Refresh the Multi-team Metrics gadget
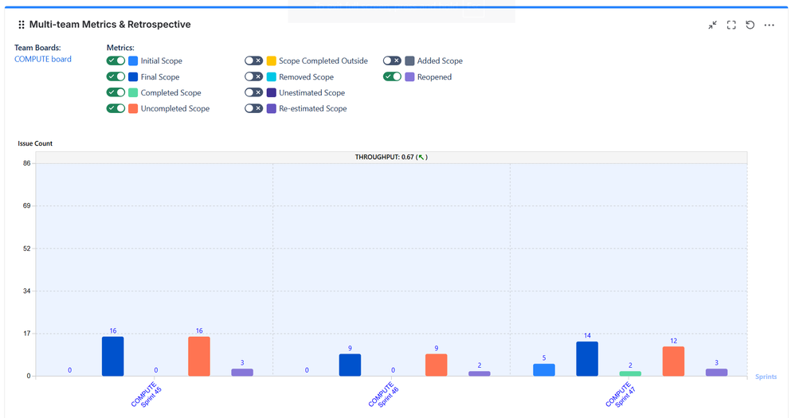 click(750, 25)
